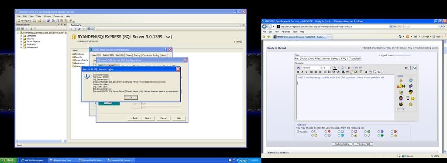Click the IE print icon
The height and width of the screenshot is (163, 447).
coord(416,37)
